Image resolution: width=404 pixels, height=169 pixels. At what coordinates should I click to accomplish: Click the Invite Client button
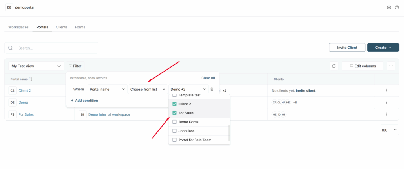point(347,48)
